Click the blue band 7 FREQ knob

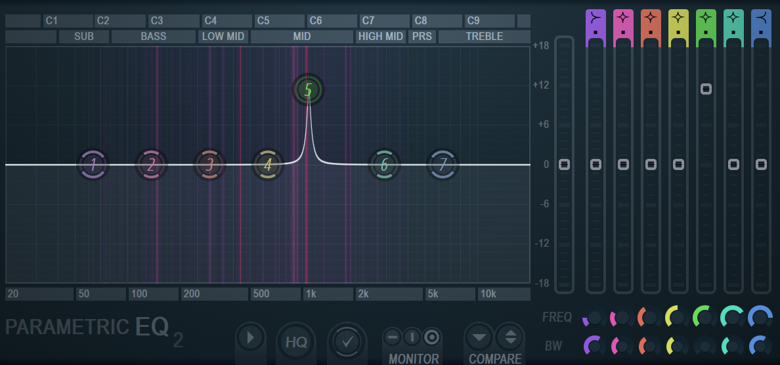click(760, 318)
